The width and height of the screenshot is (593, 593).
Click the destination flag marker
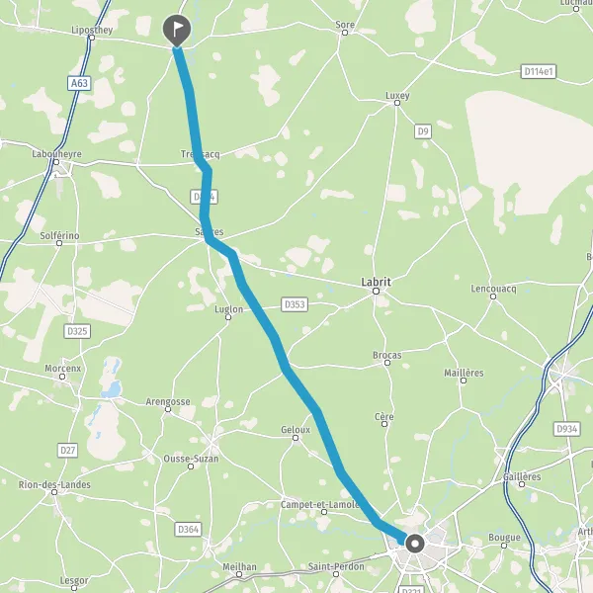[x=177, y=30]
